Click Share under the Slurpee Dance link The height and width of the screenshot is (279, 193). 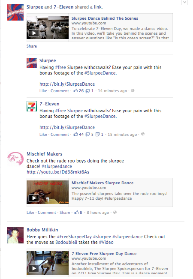[32, 46]
